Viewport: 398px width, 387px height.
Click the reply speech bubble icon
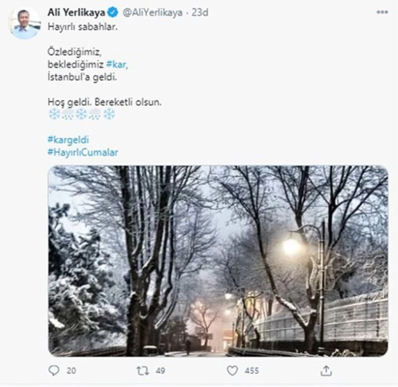point(54,370)
